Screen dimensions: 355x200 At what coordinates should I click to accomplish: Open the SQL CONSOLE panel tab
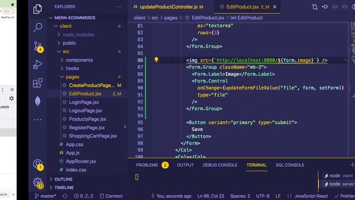(x=290, y=165)
